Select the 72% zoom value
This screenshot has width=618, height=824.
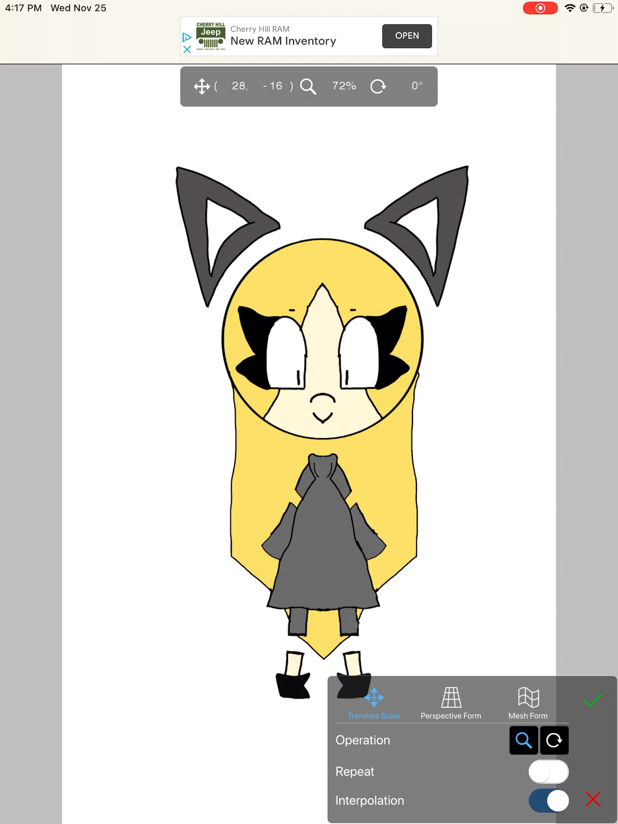tap(344, 86)
